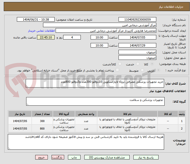Click the پاسخ به نیاز button
190x164 pixels.
(x=146, y=157)
